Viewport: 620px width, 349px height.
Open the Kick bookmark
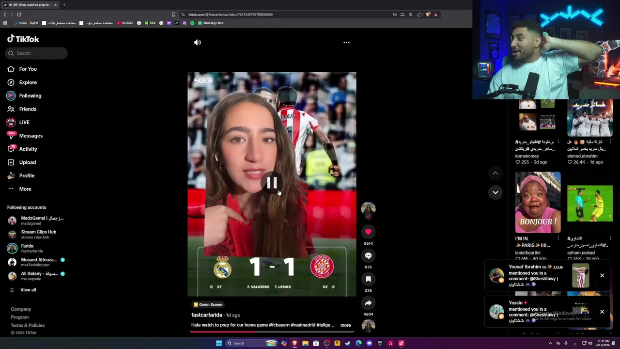pyautogui.click(x=150, y=23)
